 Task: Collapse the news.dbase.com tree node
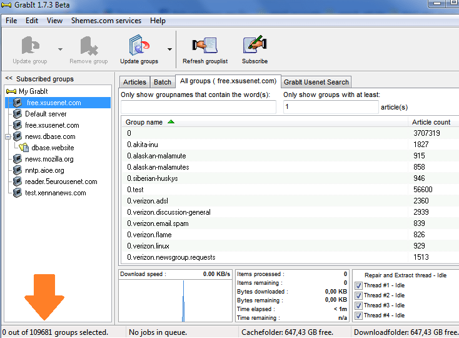click(x=8, y=136)
